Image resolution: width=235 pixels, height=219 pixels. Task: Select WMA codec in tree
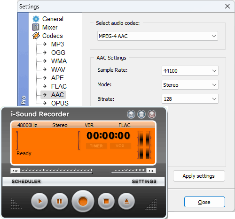tap(59, 61)
